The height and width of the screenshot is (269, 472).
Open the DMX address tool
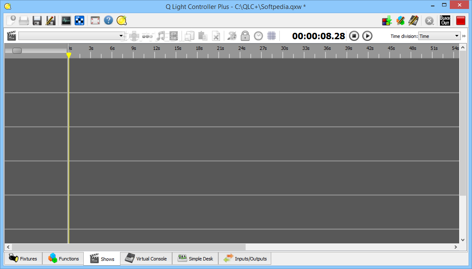[x=79, y=20]
